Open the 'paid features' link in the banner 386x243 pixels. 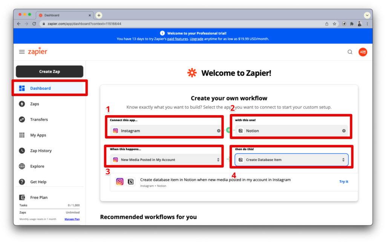[x=178, y=39]
